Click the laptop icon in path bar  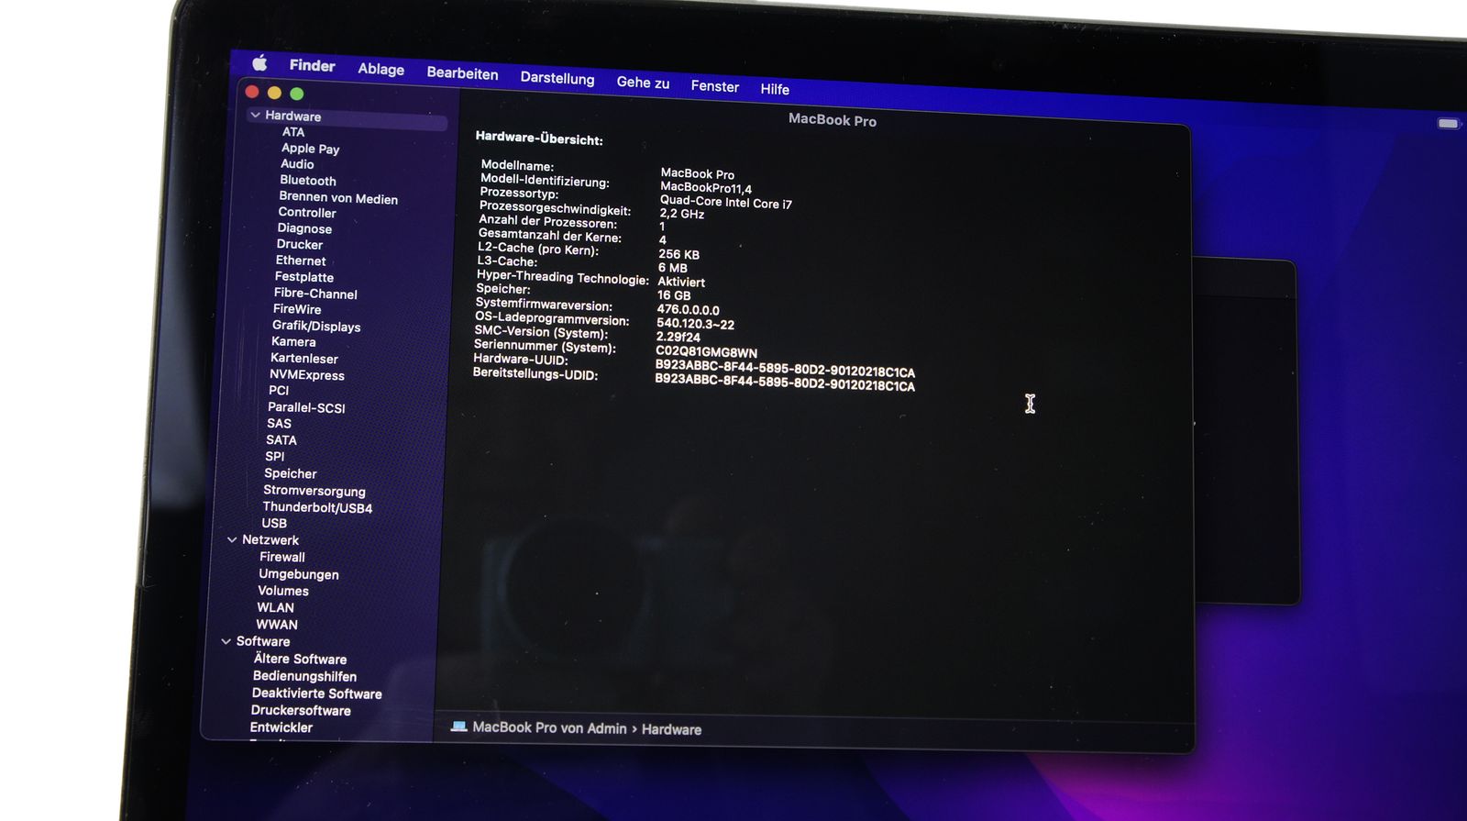(458, 727)
